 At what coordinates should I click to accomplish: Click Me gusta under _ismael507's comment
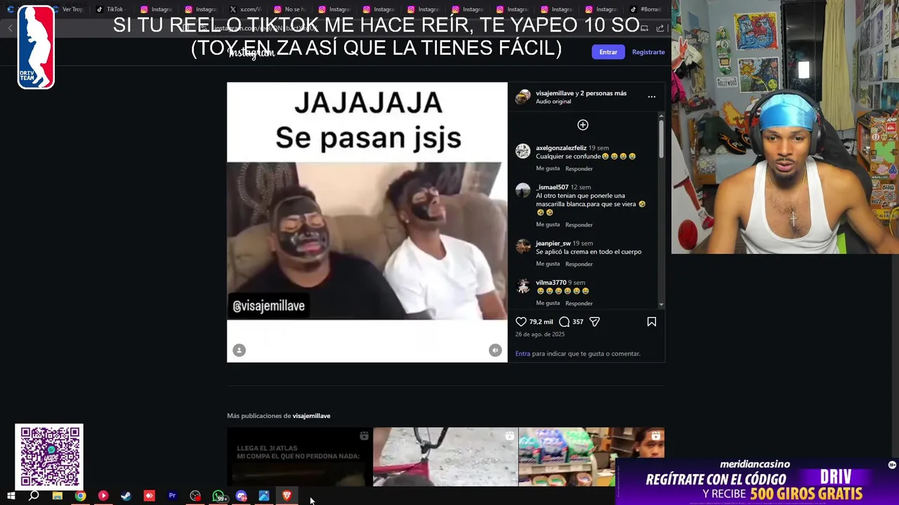tap(548, 224)
